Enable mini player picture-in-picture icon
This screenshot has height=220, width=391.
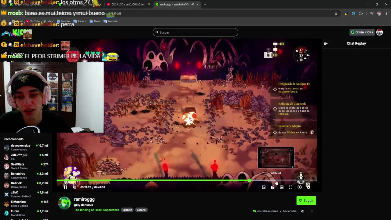264,187
